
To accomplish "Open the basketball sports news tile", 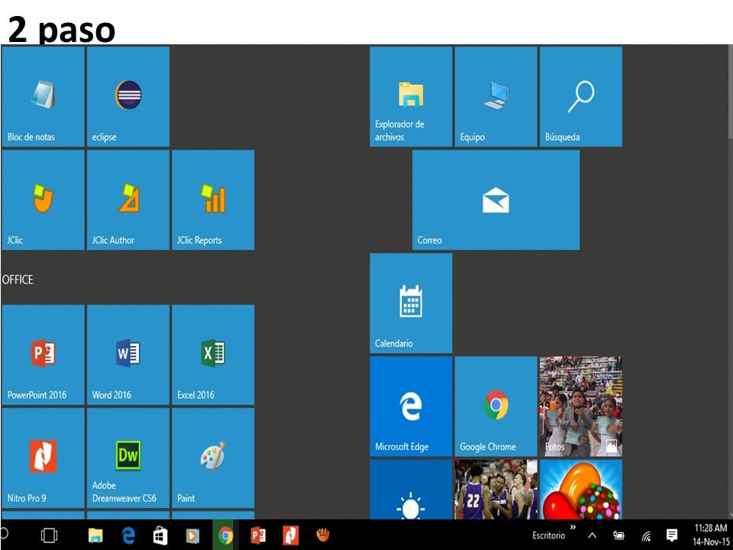I will (x=496, y=490).
